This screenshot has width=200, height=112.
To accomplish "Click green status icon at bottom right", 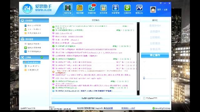I will click(153, 108).
